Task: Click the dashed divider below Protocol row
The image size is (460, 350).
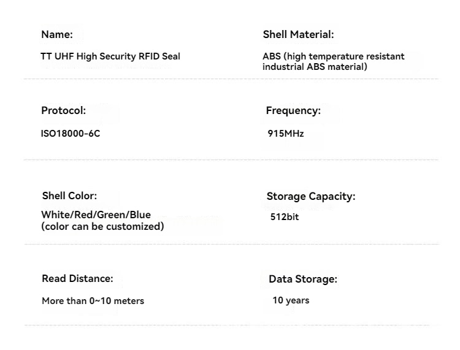Action: coord(231,160)
